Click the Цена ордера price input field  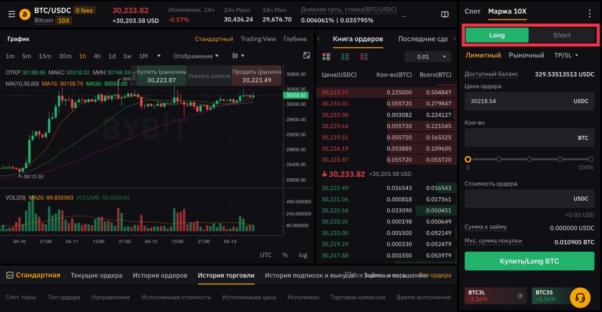coord(529,101)
